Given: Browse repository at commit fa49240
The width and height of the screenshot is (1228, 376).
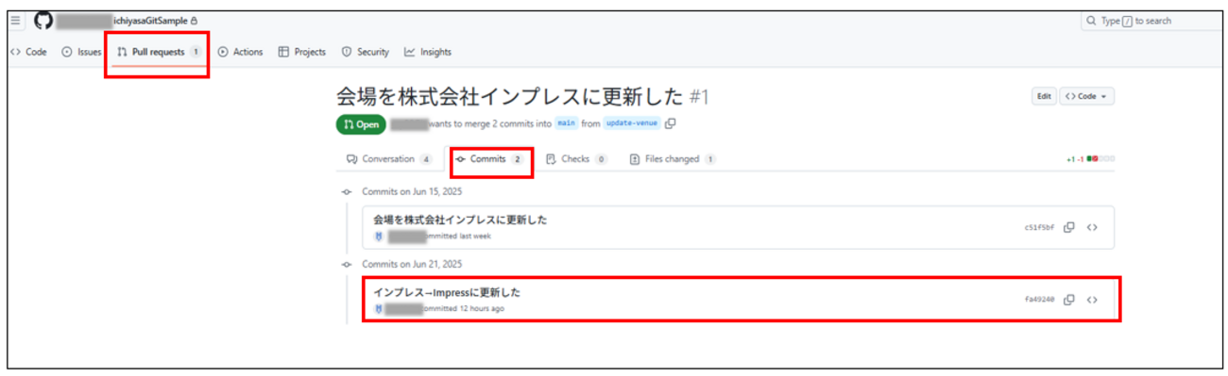Looking at the screenshot, I should click(x=1092, y=300).
